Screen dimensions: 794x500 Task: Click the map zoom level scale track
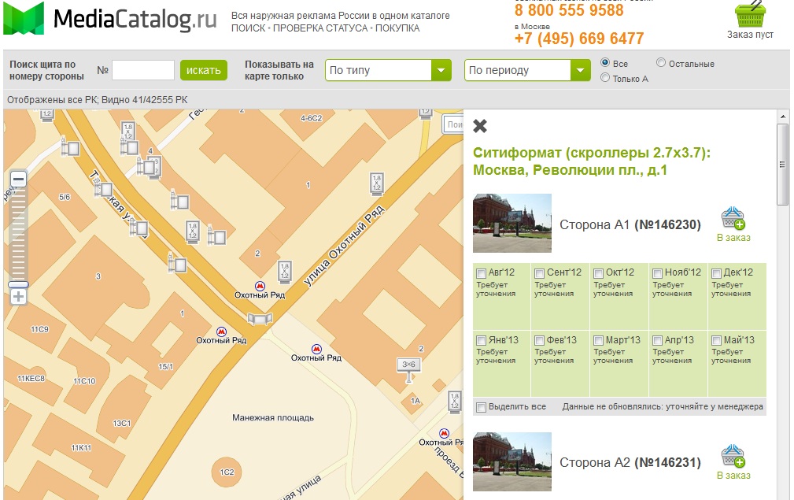(18, 234)
